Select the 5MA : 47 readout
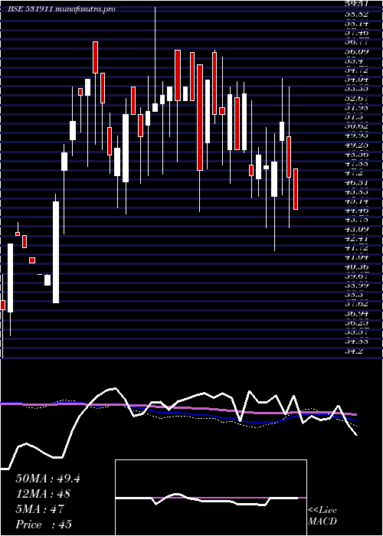Screen dimensions: 383x536 click(40, 509)
